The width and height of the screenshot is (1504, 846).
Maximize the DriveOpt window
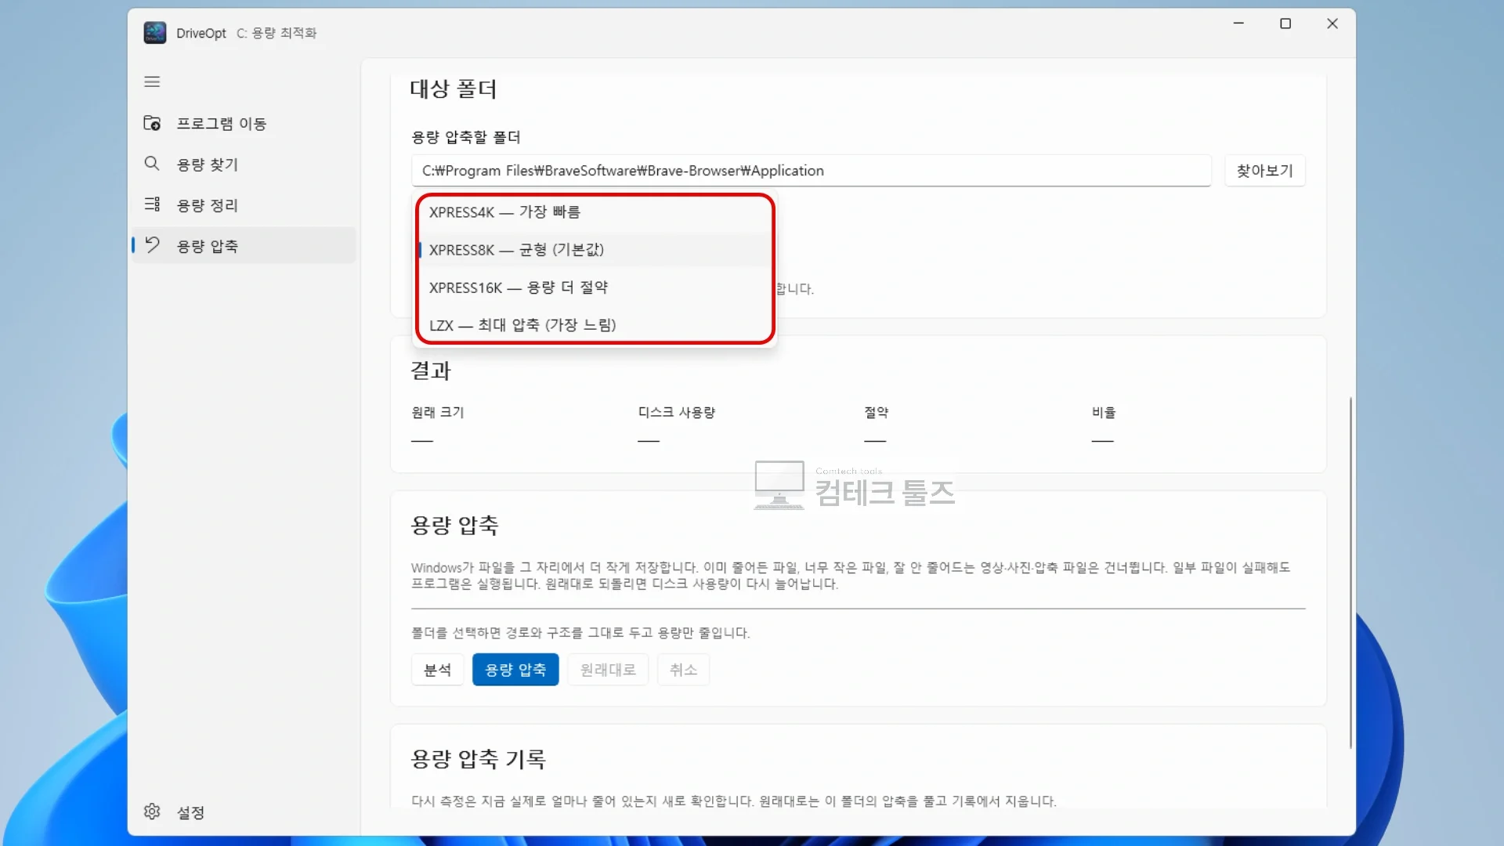point(1285,23)
